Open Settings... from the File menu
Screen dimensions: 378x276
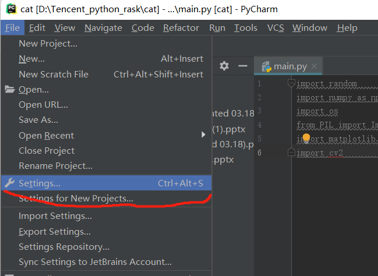tap(107, 183)
